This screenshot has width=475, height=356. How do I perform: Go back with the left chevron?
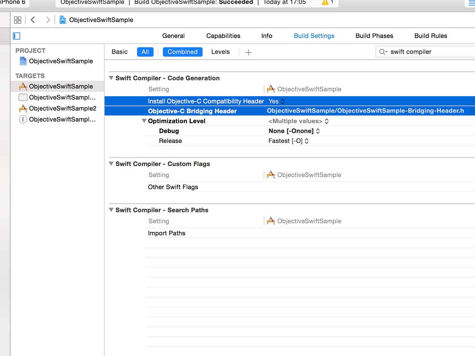33,20
